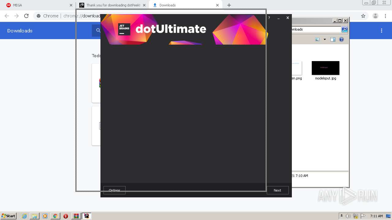Go forward in Chrome
Image resolution: width=392 pixels, height=220 pixels.
tap(17, 16)
